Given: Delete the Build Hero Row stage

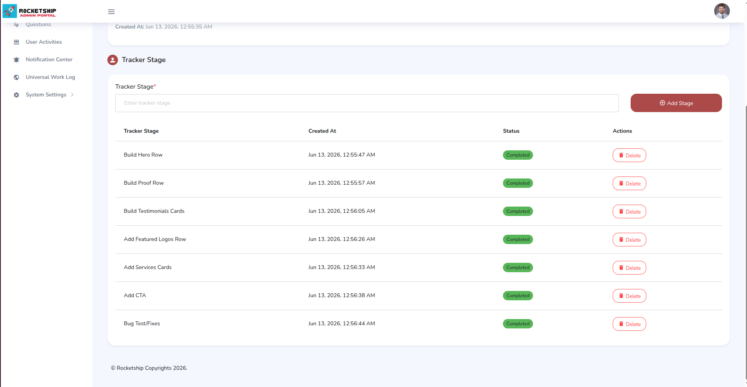Looking at the screenshot, I should point(629,155).
